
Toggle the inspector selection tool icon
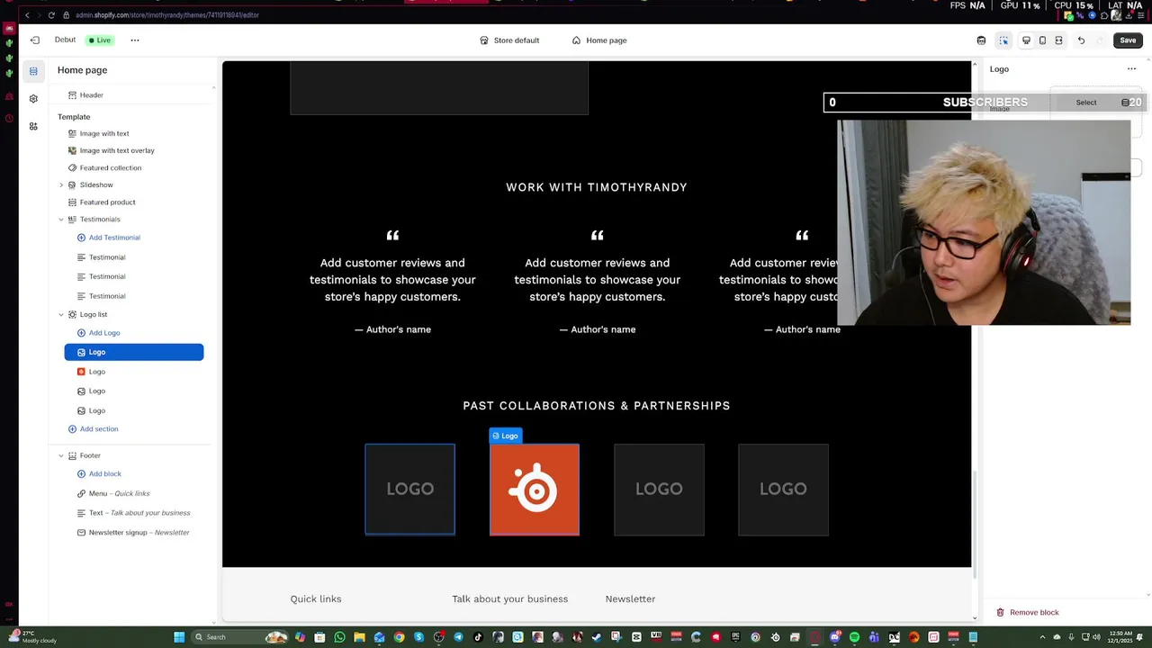click(x=1003, y=40)
